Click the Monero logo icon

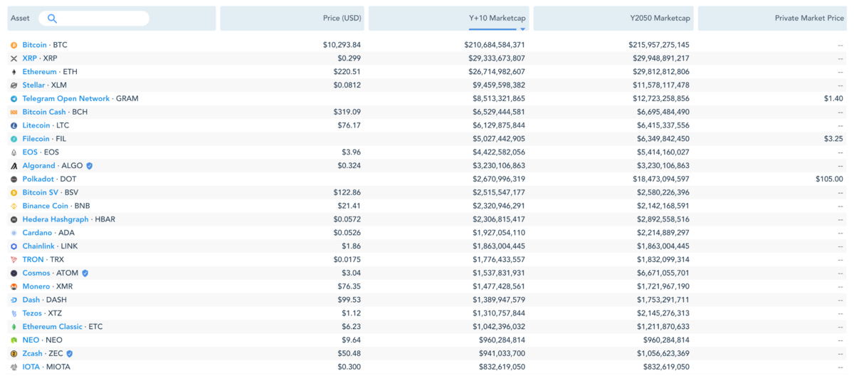tap(14, 286)
